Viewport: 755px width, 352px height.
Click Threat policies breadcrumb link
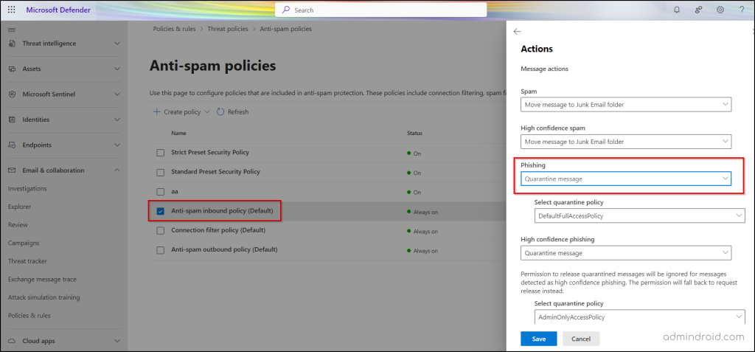click(228, 29)
